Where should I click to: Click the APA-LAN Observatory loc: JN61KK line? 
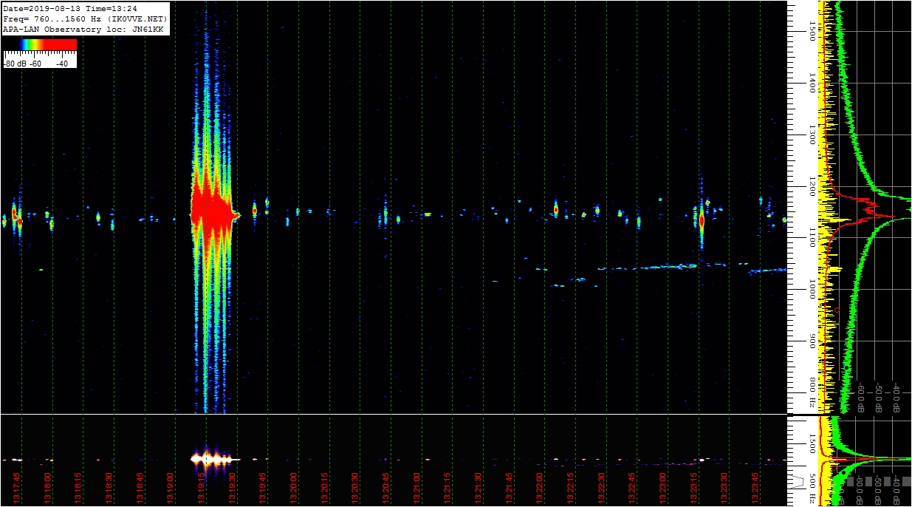pos(83,28)
